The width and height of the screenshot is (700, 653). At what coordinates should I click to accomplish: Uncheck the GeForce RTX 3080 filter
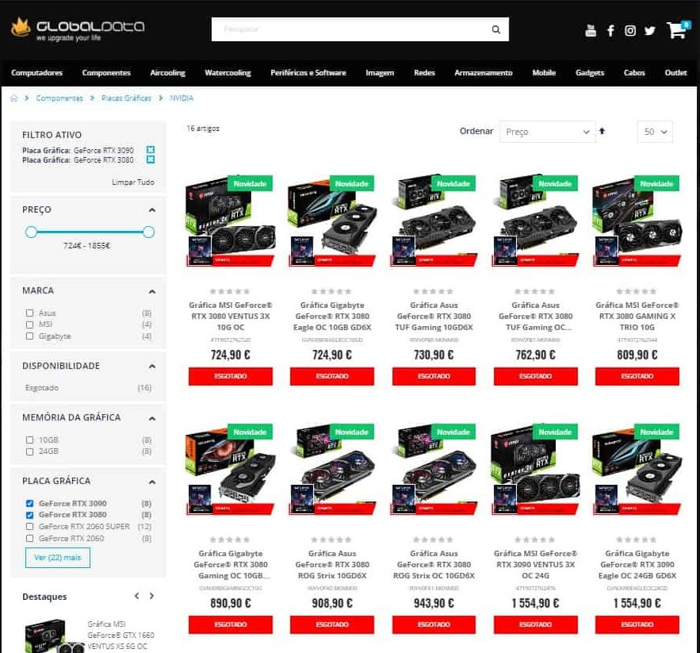[x=30, y=515]
